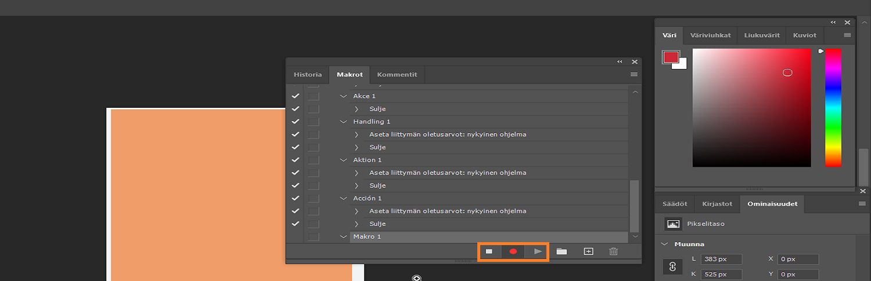Collapse the Muunna section
The height and width of the screenshot is (281, 871).
coord(665,244)
